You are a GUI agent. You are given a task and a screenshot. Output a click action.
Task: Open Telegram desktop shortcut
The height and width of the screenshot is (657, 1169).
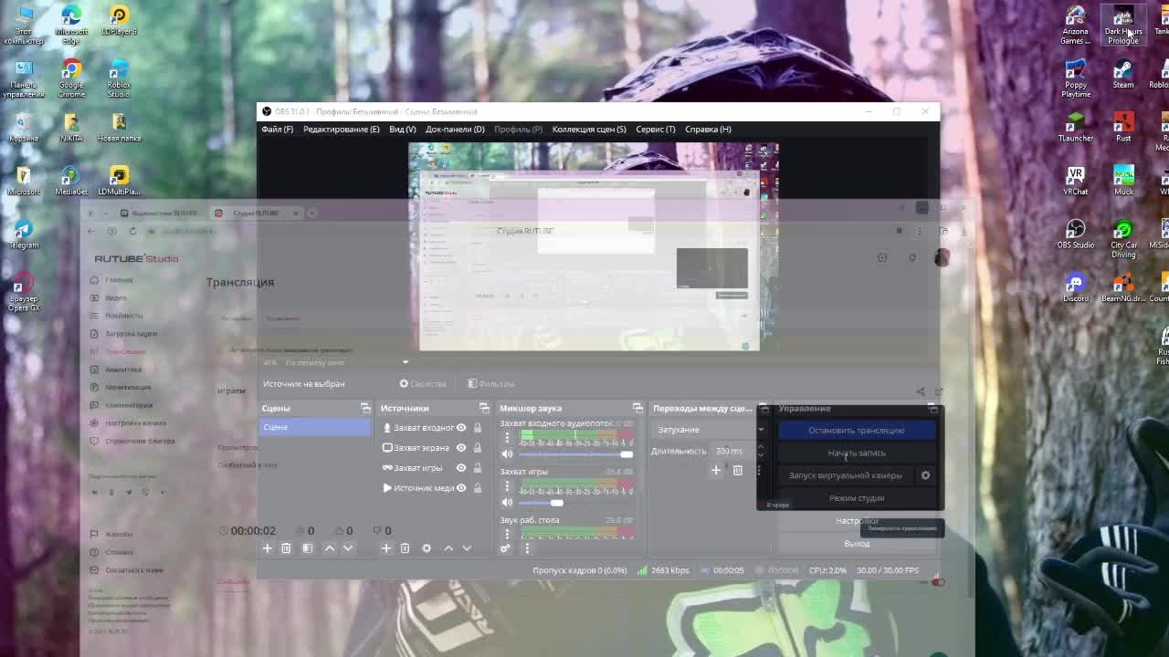[x=24, y=234]
